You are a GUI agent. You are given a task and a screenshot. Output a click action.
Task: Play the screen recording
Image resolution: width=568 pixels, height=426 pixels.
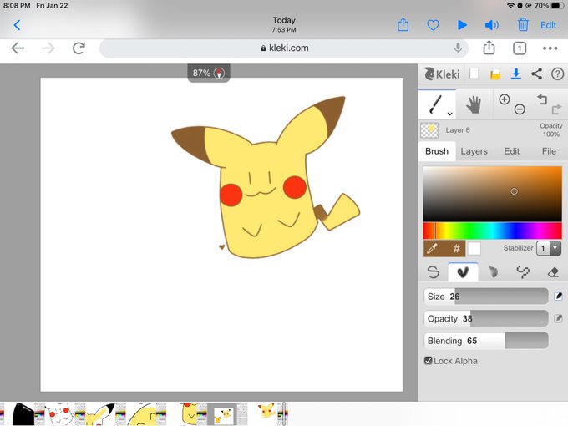point(462,25)
